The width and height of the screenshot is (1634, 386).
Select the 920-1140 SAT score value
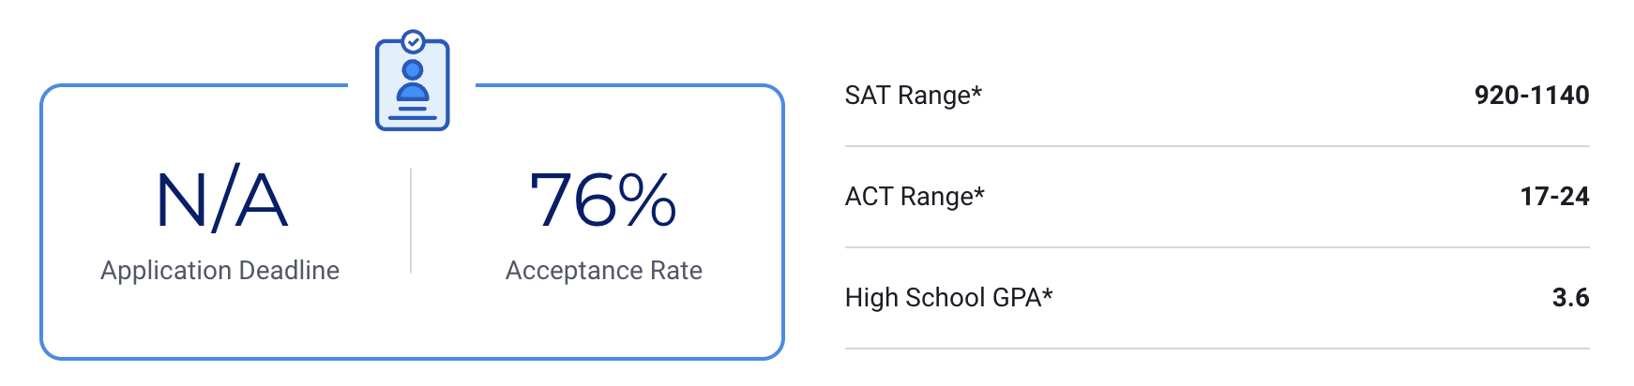pos(1531,96)
